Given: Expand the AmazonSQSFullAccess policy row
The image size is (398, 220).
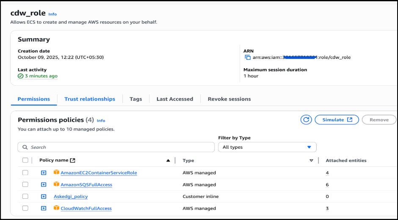Looking at the screenshot, I should click(44, 185).
